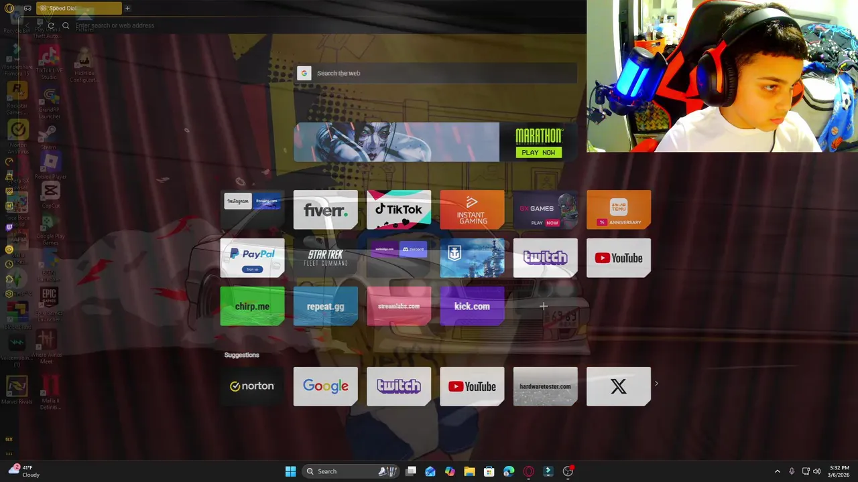Click the Google icon in the search box

(304, 73)
